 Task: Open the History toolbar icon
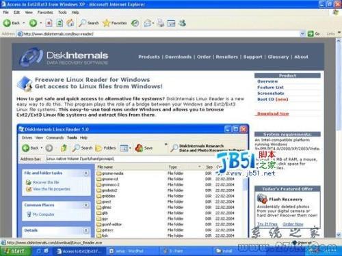click(x=135, y=23)
